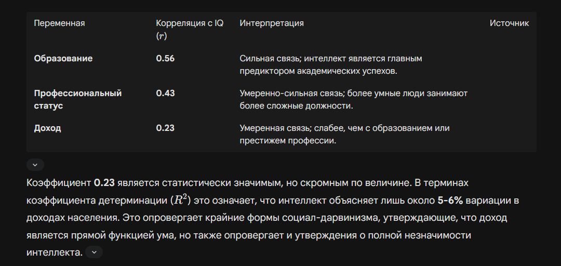561x266 pixels.
Task: Click the 'Источник' column header
Action: click(x=509, y=23)
